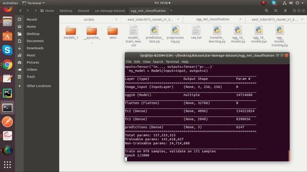Switch to the scripts tab
This screenshot has height=172, width=307.
(x=89, y=19)
